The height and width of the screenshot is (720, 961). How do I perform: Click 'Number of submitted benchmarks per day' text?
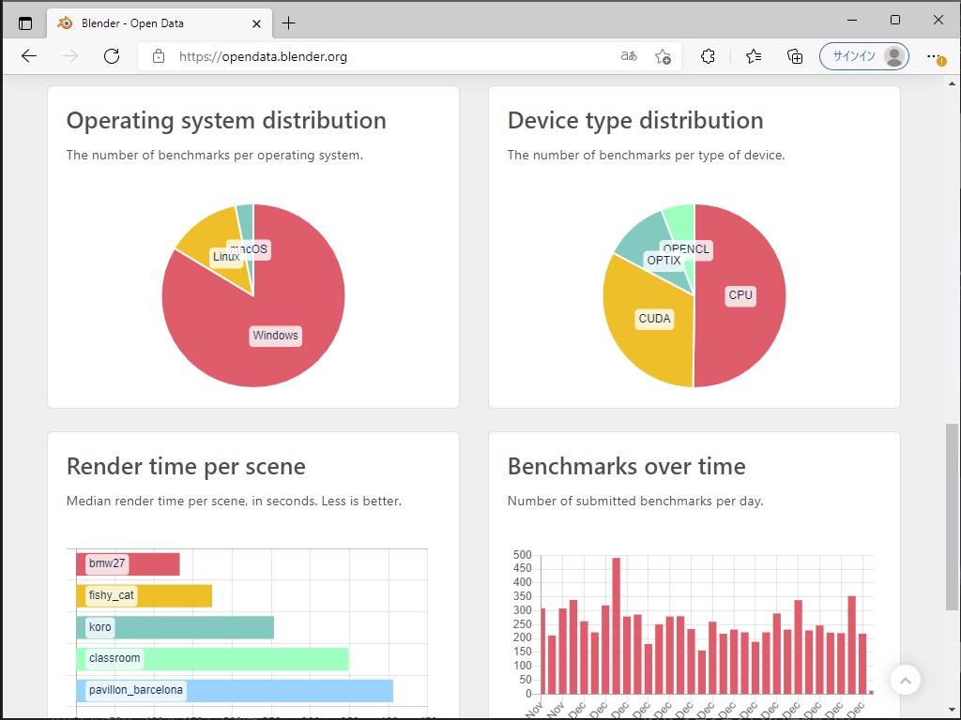pyautogui.click(x=635, y=501)
